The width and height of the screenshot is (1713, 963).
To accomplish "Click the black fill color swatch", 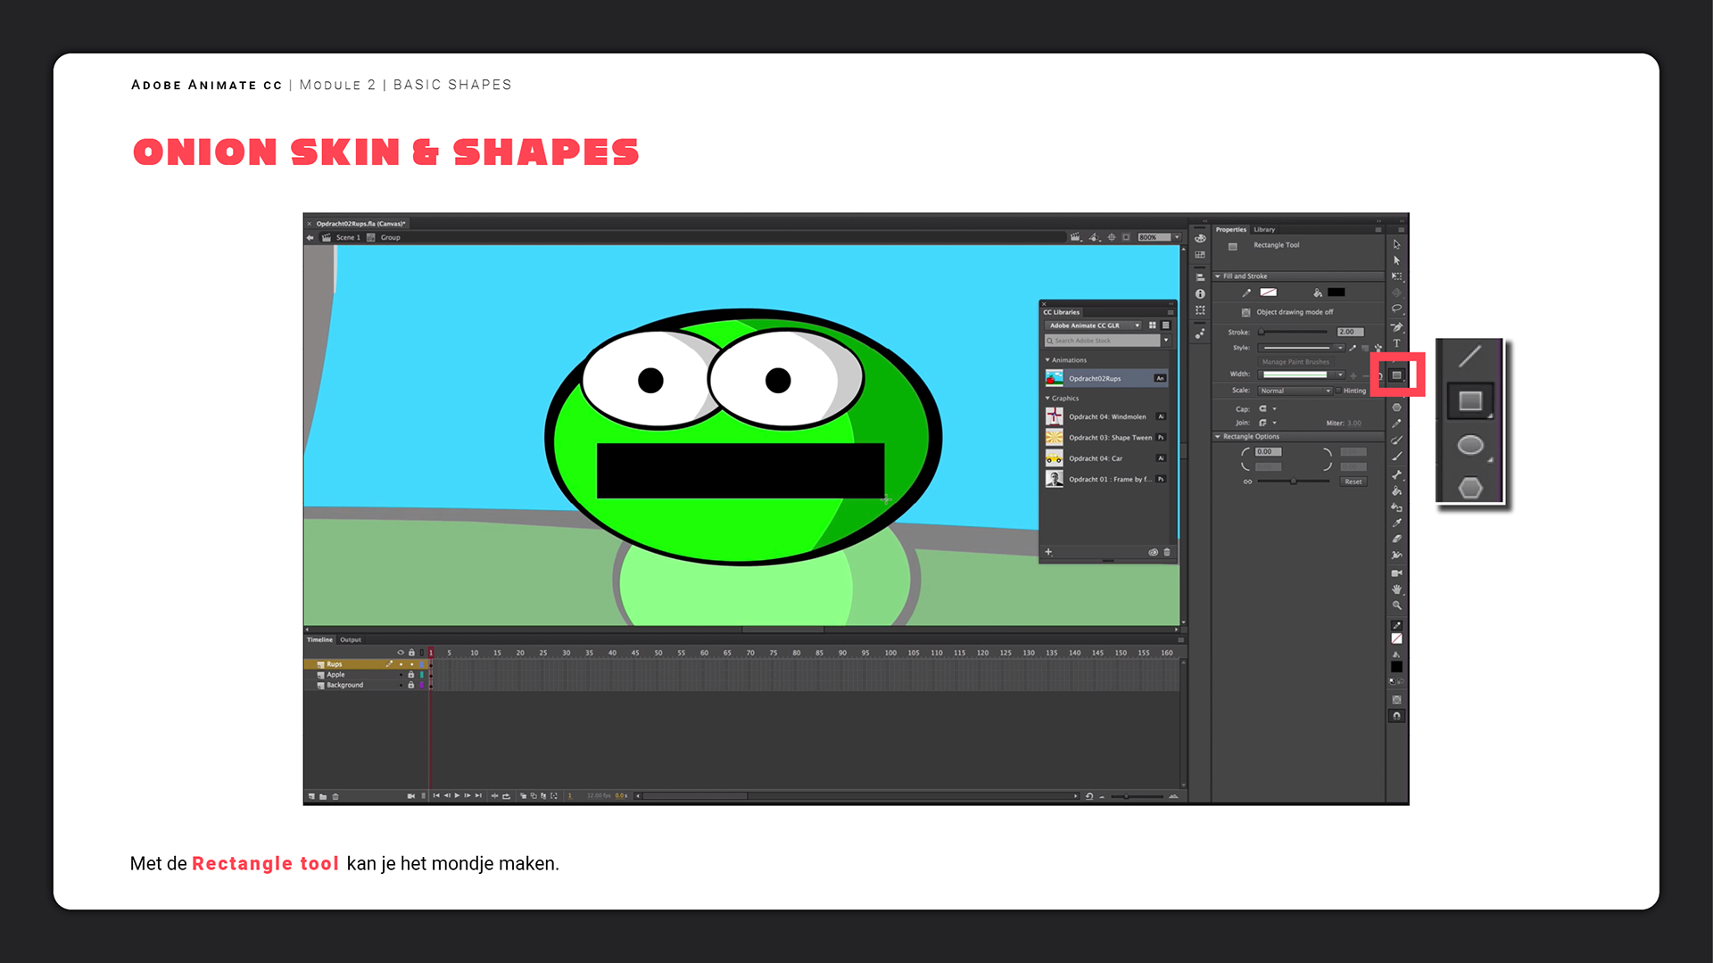I will coord(1336,292).
